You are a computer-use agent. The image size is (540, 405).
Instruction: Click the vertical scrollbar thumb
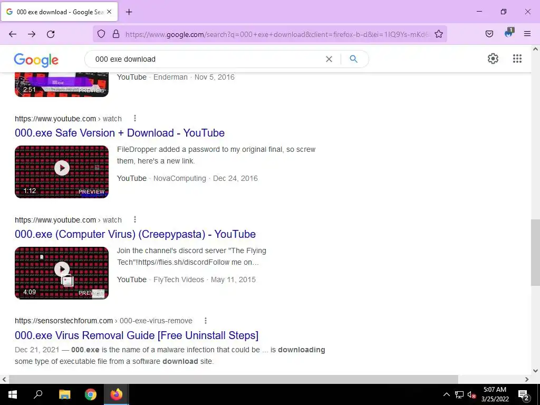pos(535,253)
